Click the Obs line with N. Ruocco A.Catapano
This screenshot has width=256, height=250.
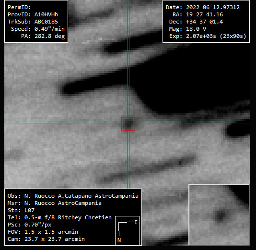pos(73,196)
